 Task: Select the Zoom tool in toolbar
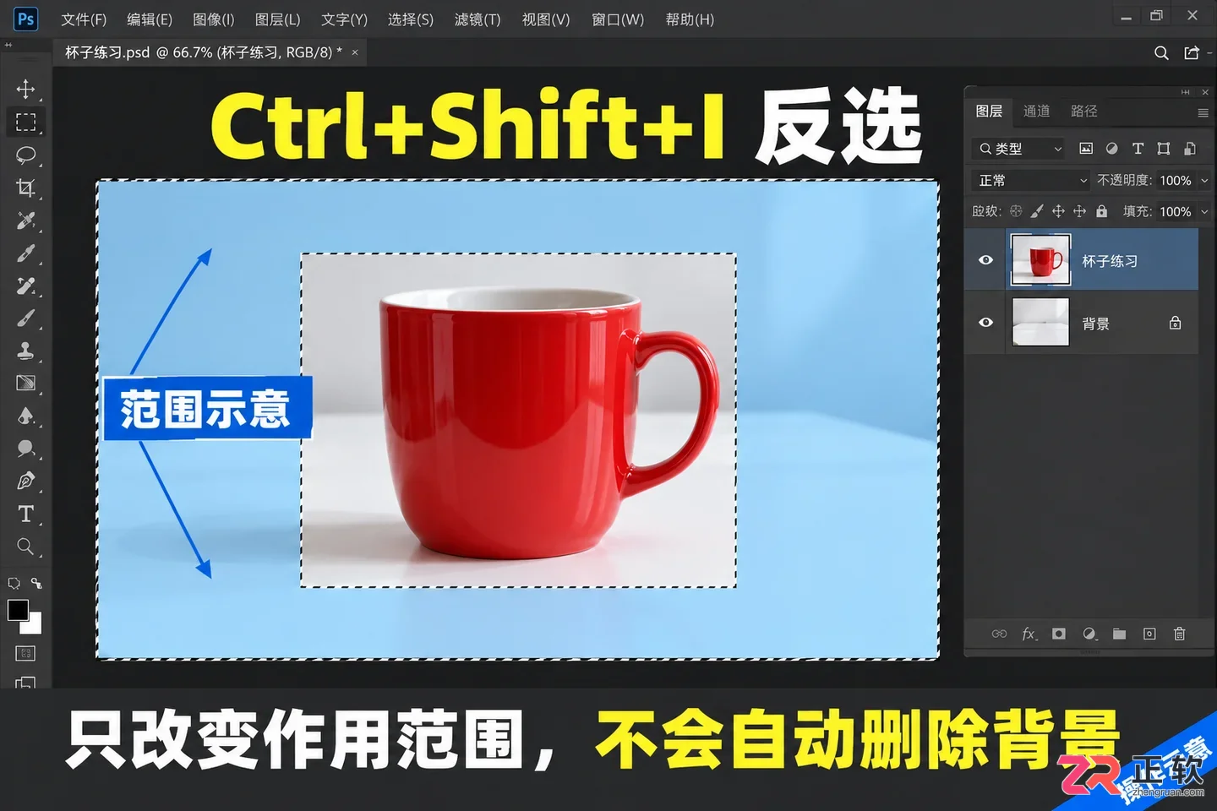[25, 547]
